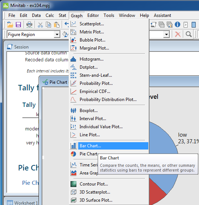The width and height of the screenshot is (199, 205).
Task: Click the Show Worksheets Folder icon
Action: click(162, 25)
